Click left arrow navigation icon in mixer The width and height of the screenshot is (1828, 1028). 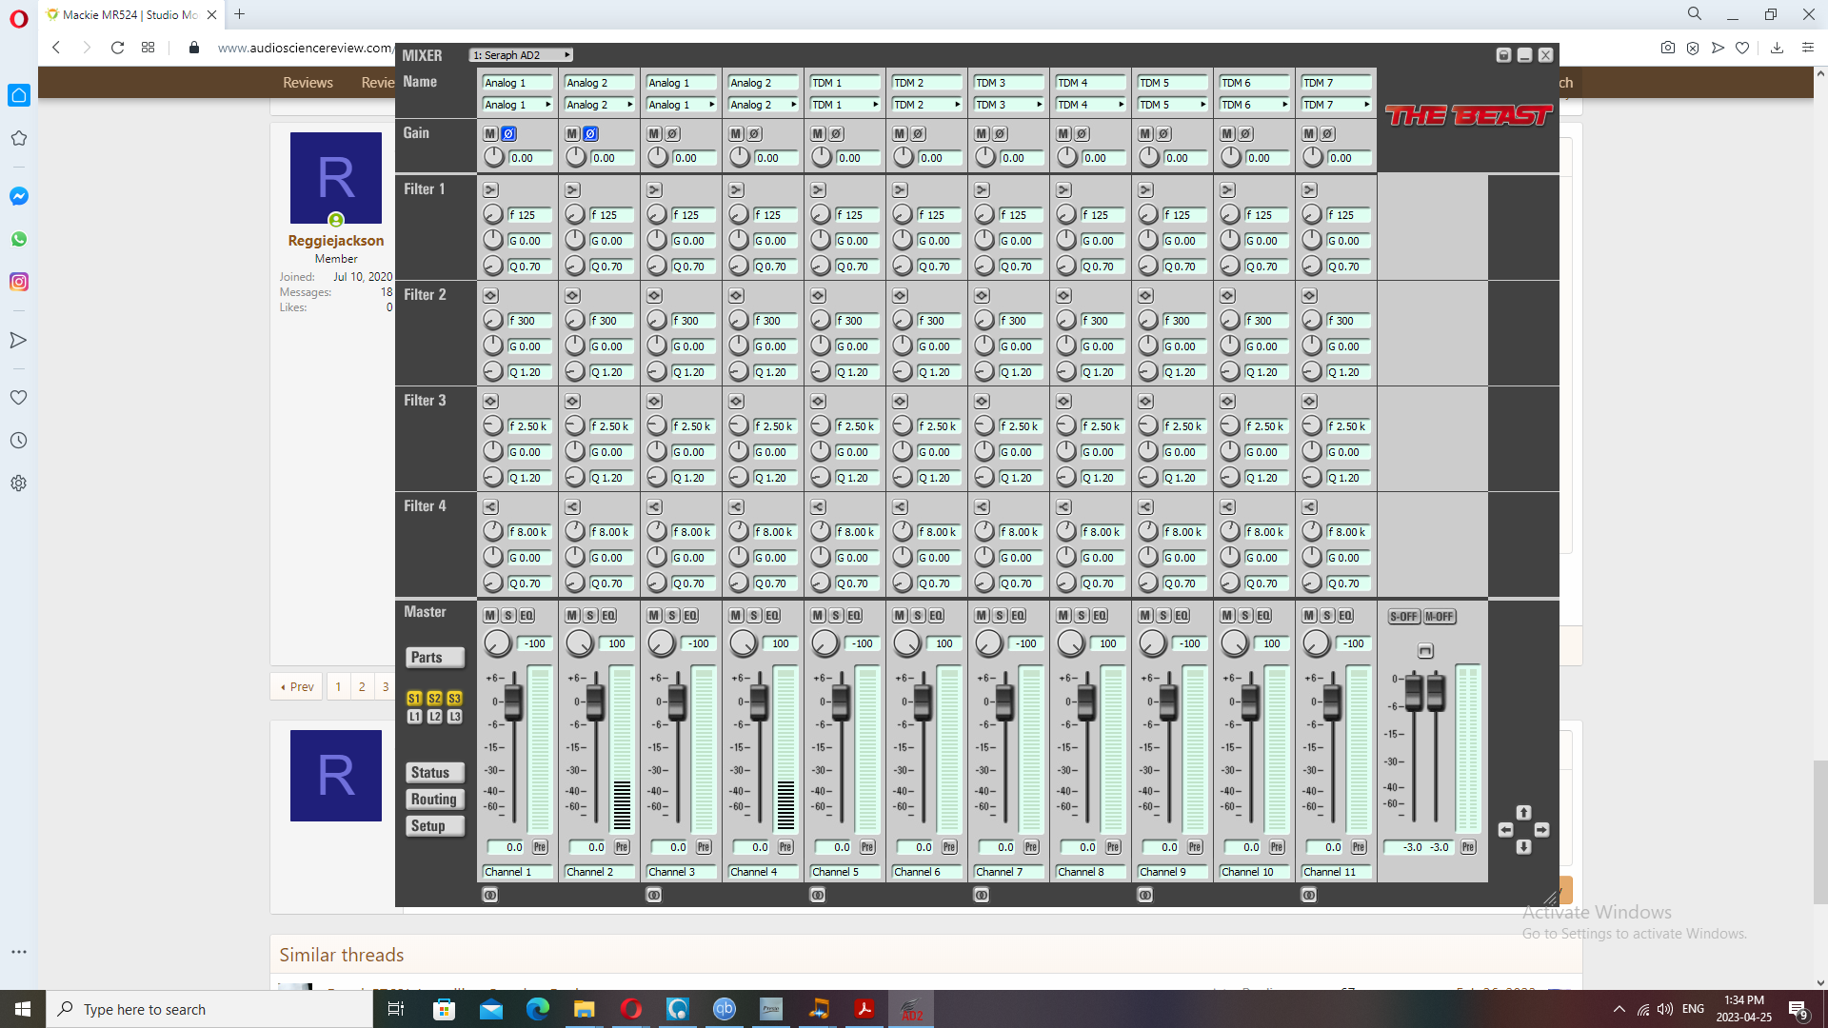[1505, 830]
